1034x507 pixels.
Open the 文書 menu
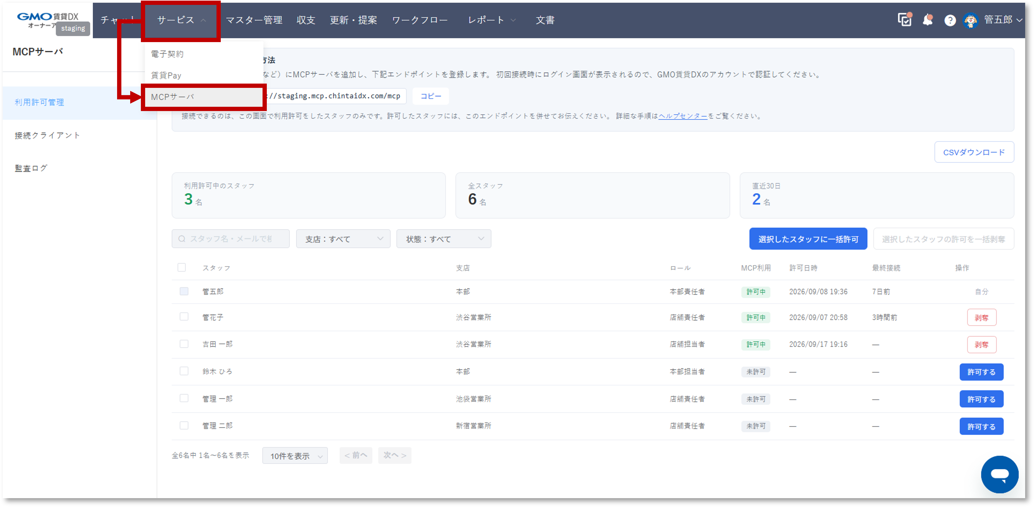[545, 20]
